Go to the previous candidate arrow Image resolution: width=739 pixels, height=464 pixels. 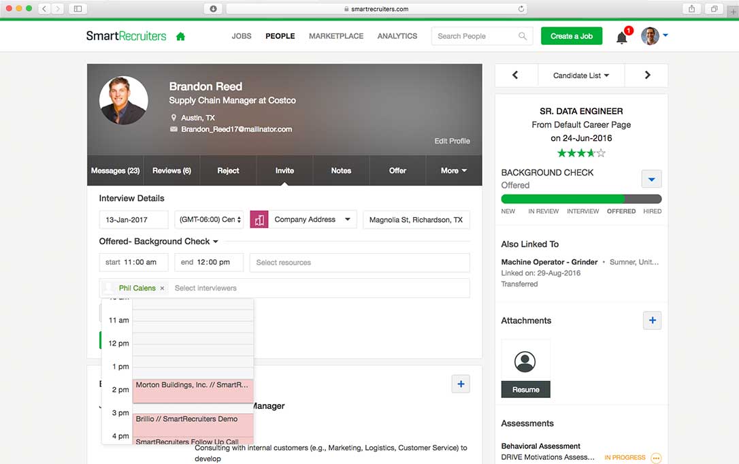click(515, 76)
